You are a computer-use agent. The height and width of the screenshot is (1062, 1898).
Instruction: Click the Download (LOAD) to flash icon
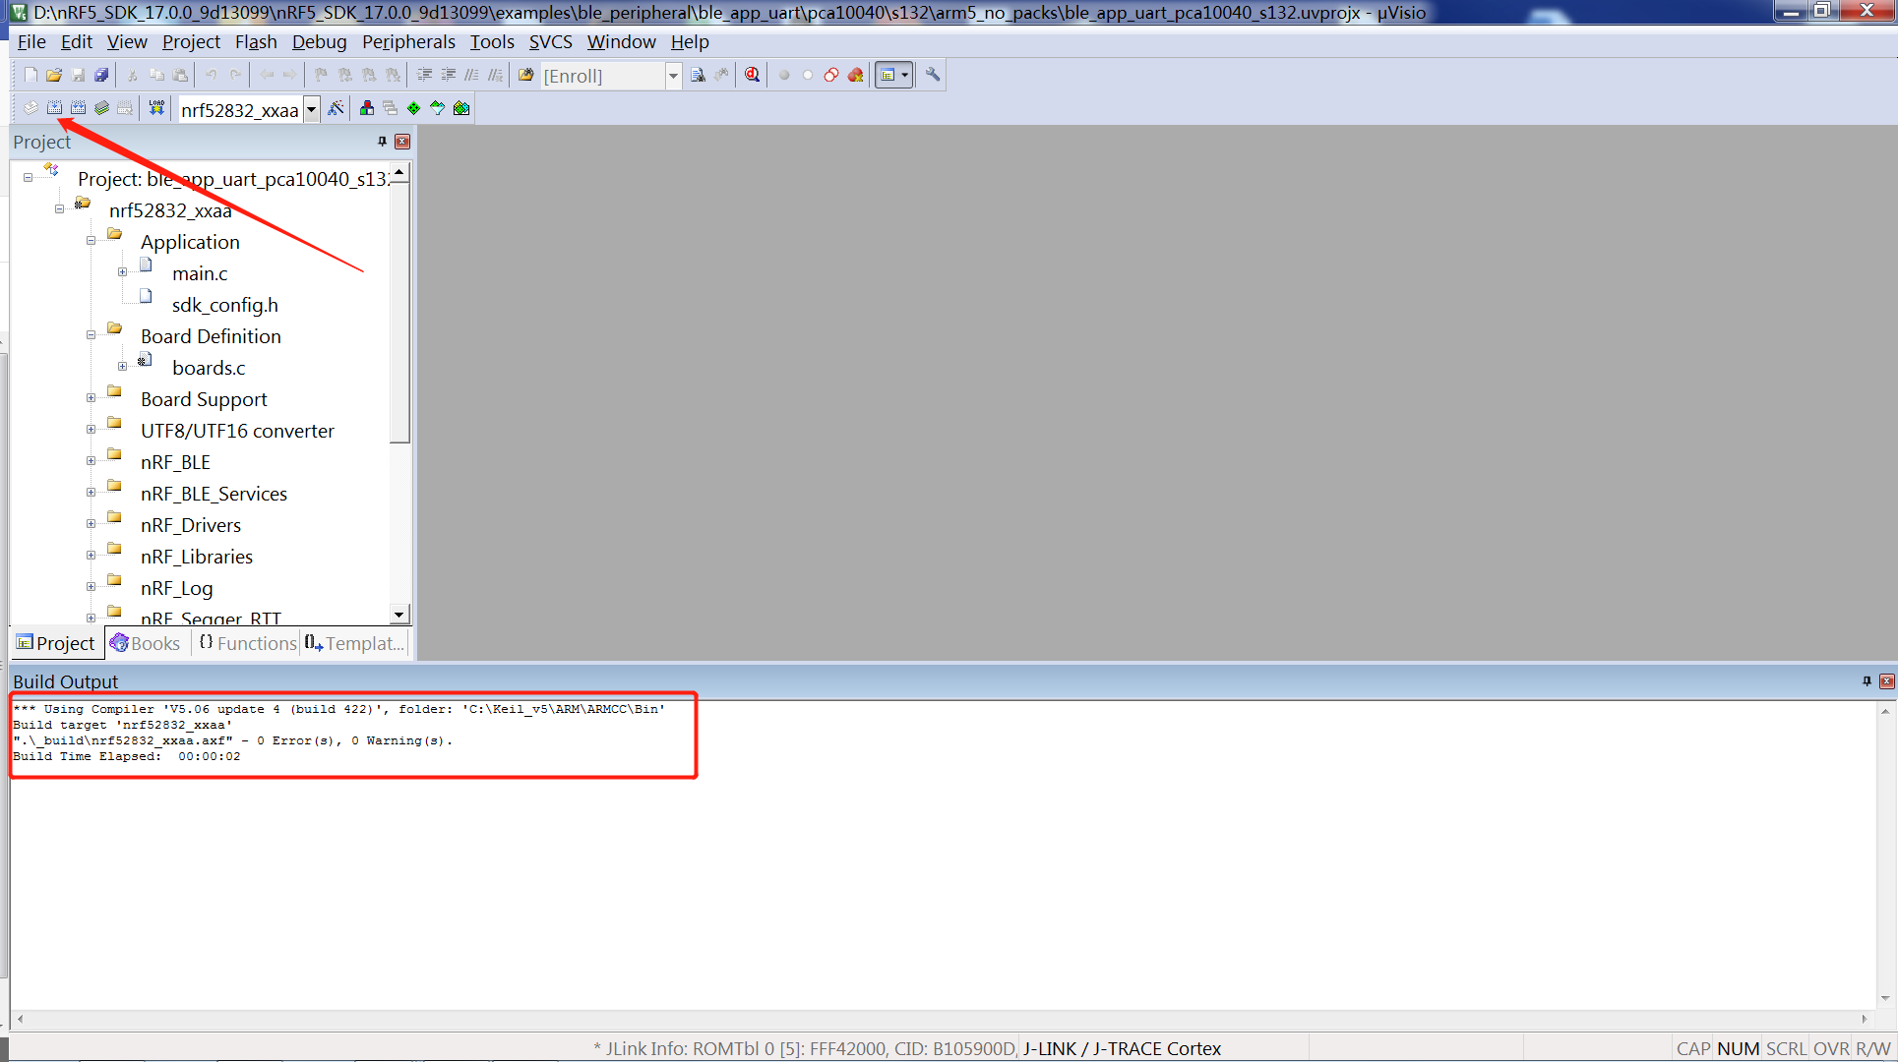pyautogui.click(x=156, y=108)
